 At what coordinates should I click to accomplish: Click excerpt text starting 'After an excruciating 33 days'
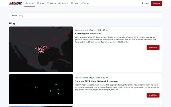pos(116,40)
